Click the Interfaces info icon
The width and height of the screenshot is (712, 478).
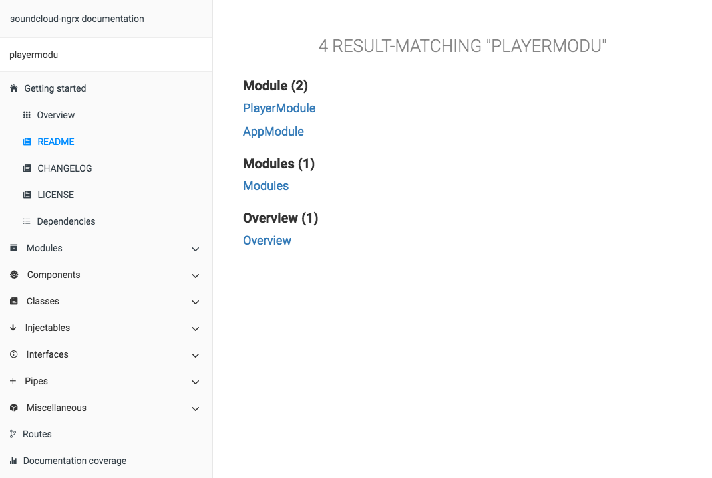tap(13, 354)
